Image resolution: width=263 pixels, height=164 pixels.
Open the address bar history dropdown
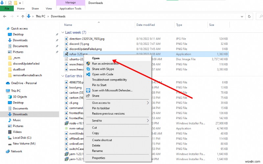point(242,16)
